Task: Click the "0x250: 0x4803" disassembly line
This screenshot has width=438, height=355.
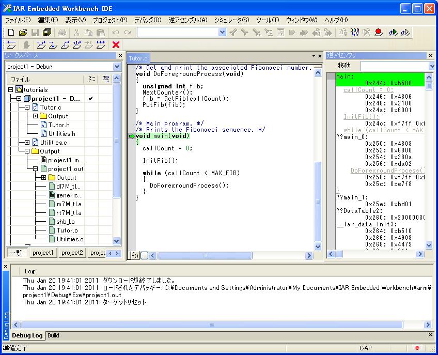Action: click(x=388, y=144)
